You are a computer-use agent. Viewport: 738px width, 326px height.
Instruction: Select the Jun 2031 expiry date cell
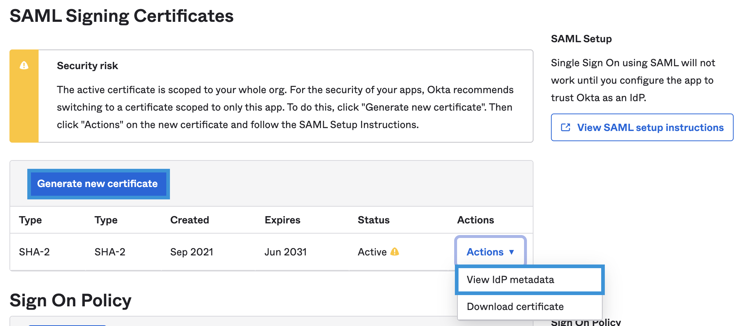[x=285, y=252]
